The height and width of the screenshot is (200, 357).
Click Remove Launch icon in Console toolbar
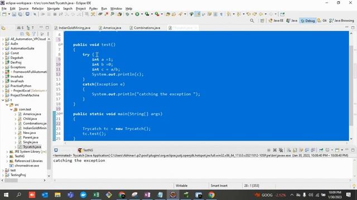tap(275, 150)
